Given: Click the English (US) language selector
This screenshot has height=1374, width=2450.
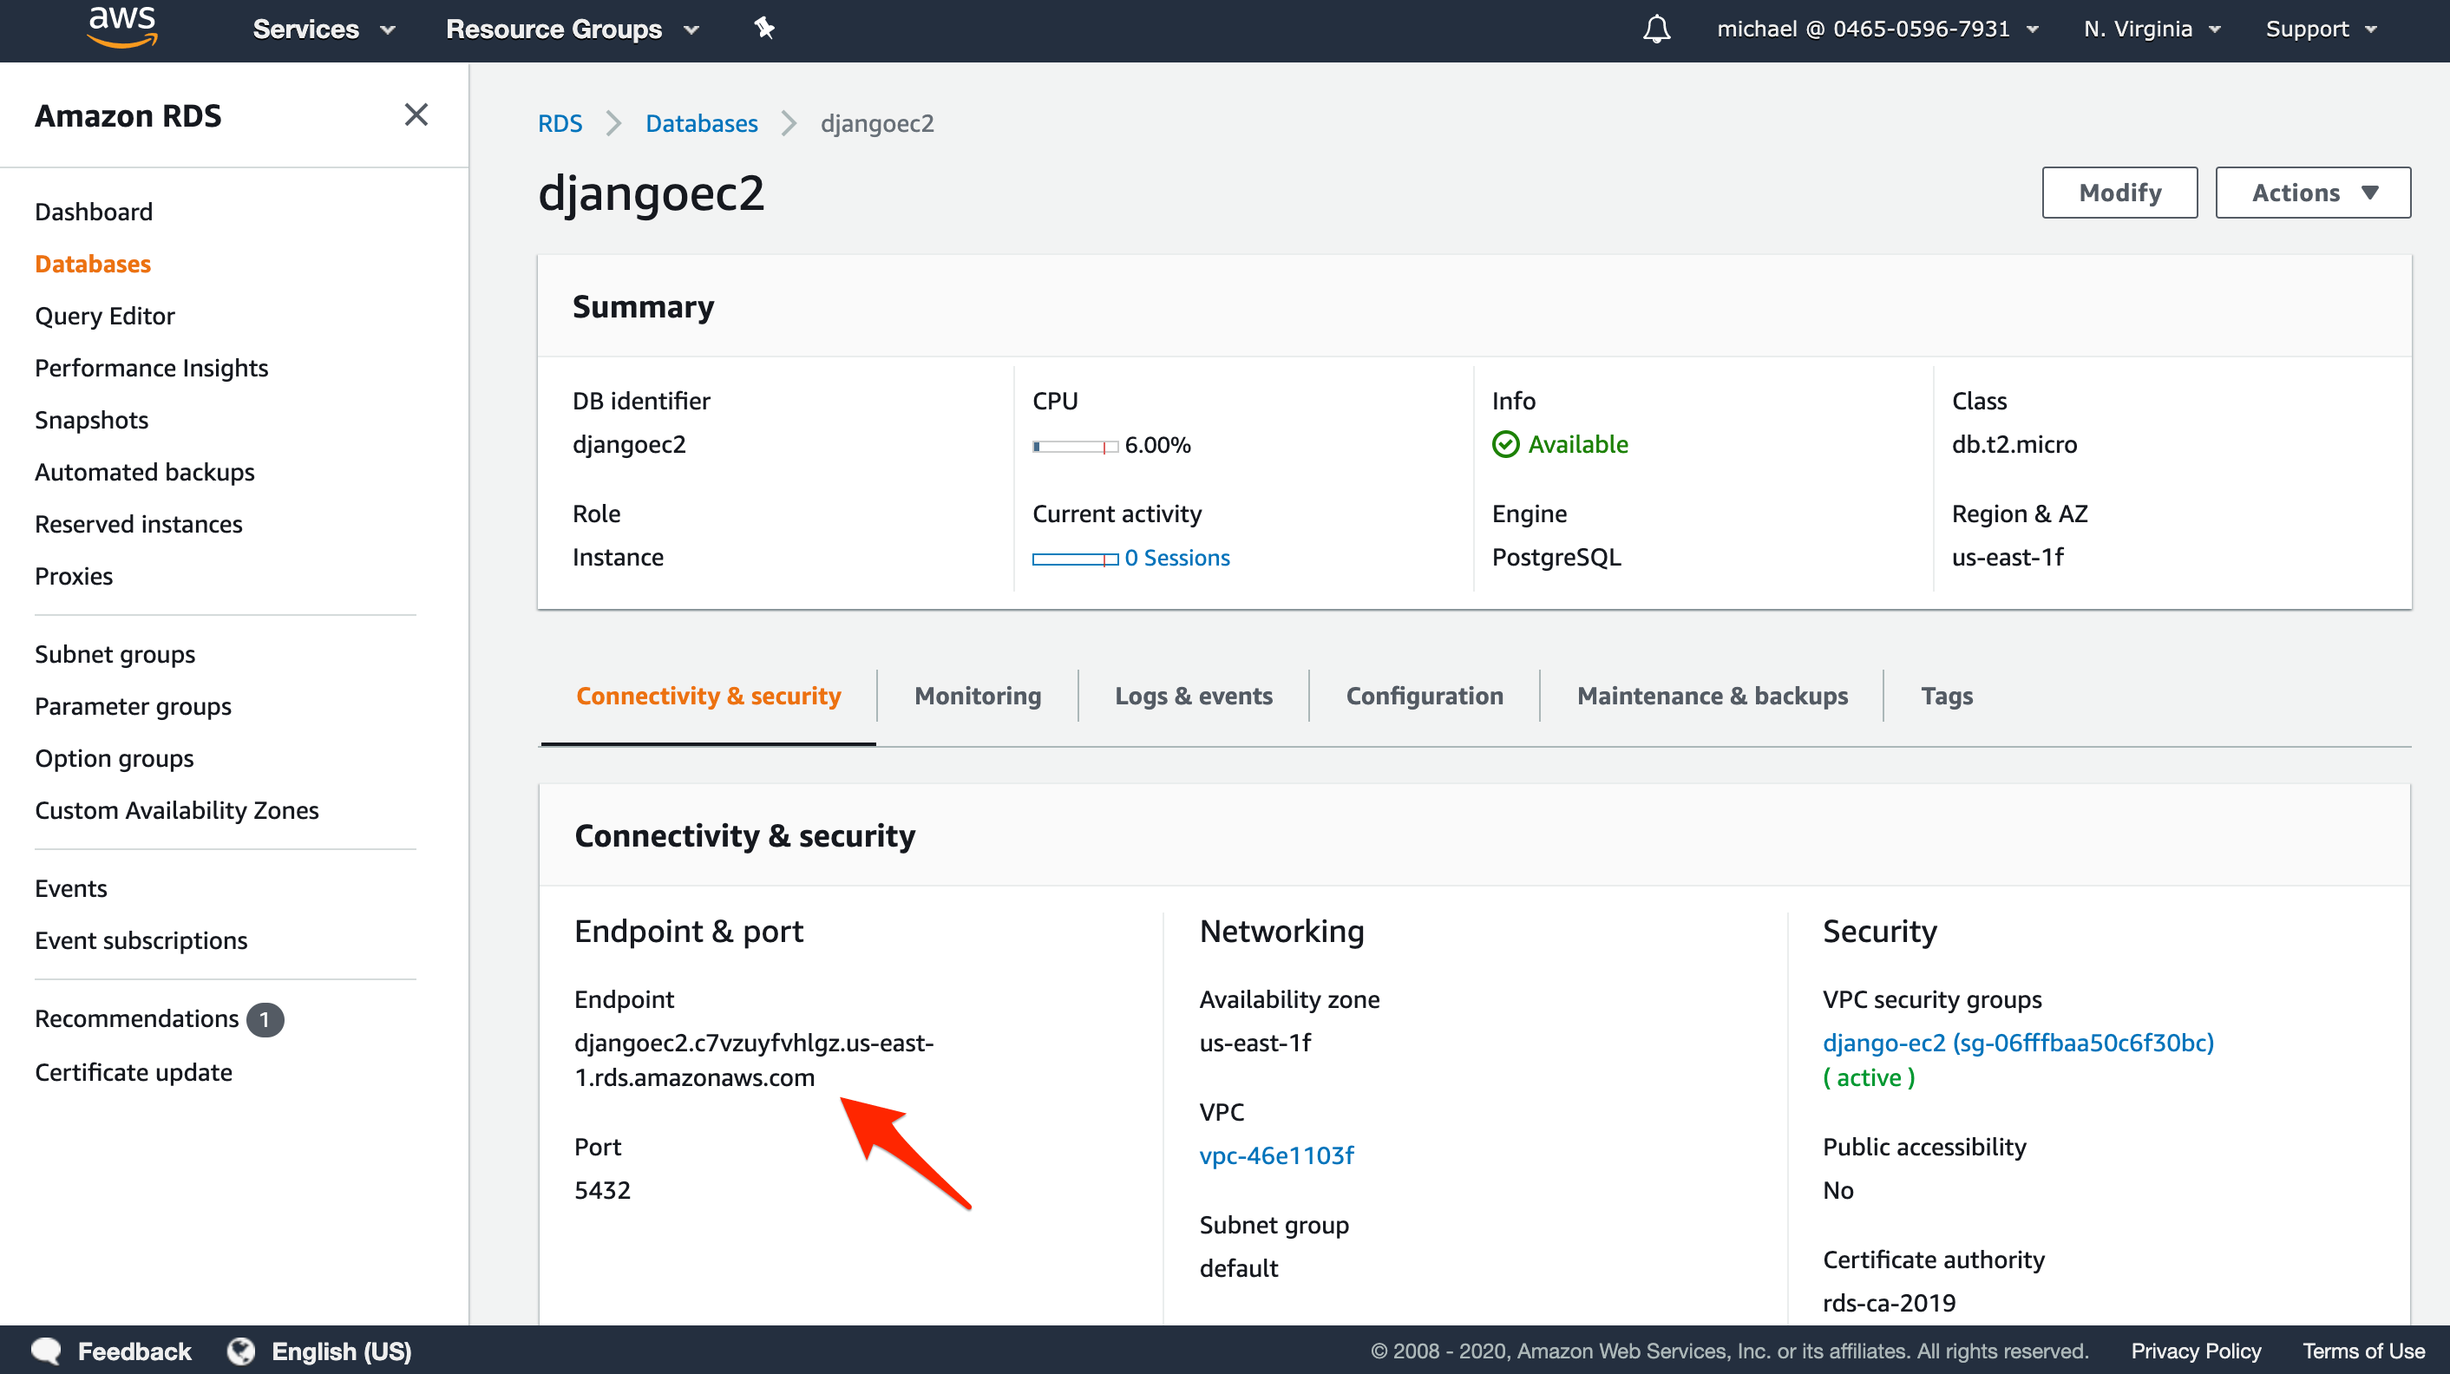Looking at the screenshot, I should (x=342, y=1351).
